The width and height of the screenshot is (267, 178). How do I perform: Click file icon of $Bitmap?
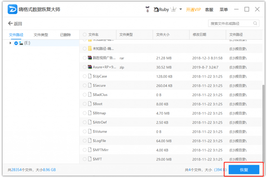pos(90,113)
